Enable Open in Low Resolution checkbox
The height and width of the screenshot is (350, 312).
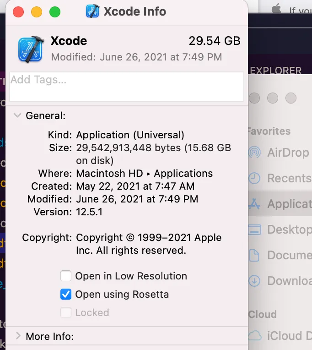(x=66, y=276)
